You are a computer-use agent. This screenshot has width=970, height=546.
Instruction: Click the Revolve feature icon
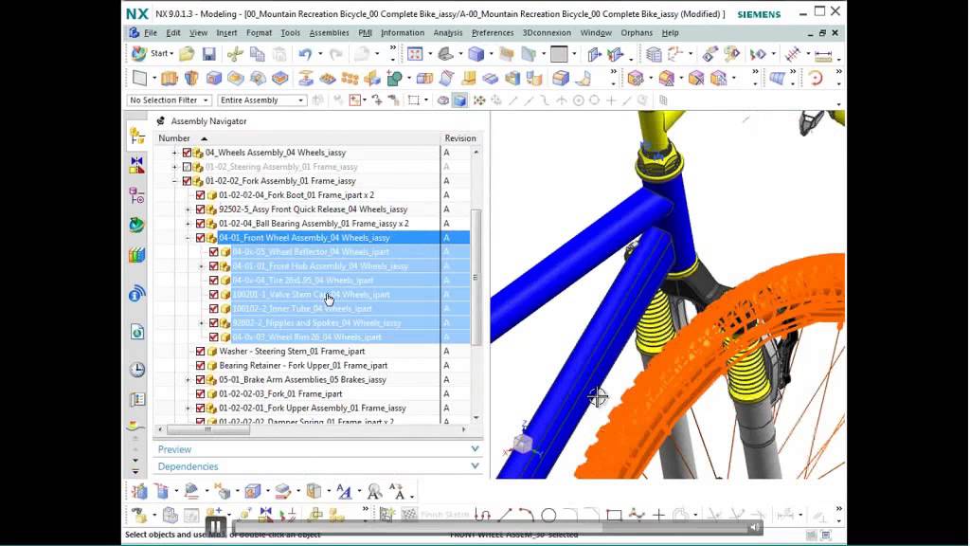tap(191, 78)
